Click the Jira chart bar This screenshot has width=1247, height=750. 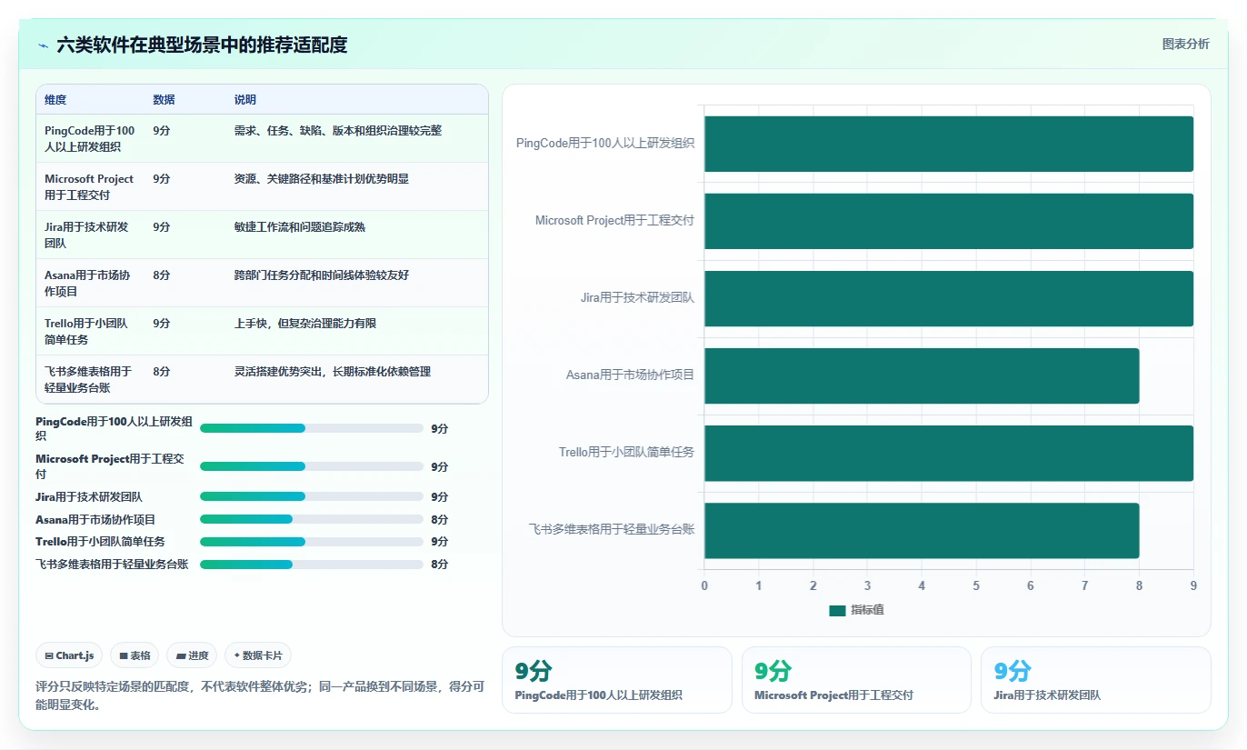[x=949, y=298]
